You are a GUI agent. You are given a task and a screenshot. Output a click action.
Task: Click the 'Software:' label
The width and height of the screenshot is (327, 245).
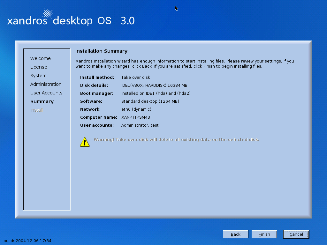(91, 101)
